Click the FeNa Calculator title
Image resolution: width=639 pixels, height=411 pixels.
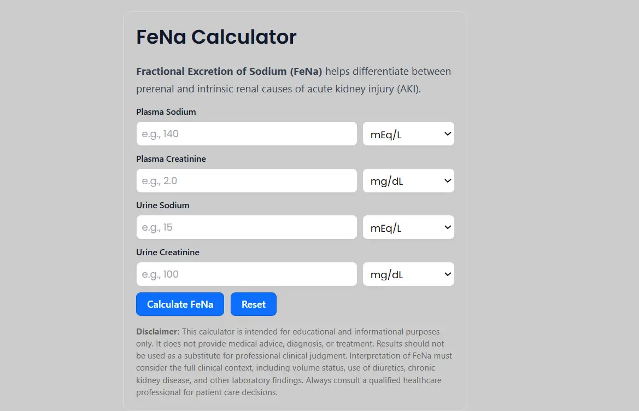pos(216,37)
